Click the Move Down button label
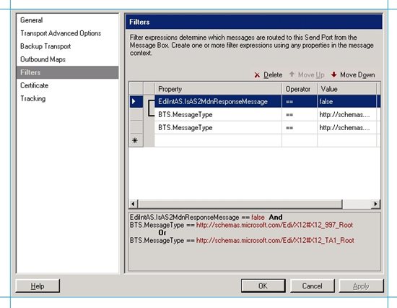 click(357, 75)
